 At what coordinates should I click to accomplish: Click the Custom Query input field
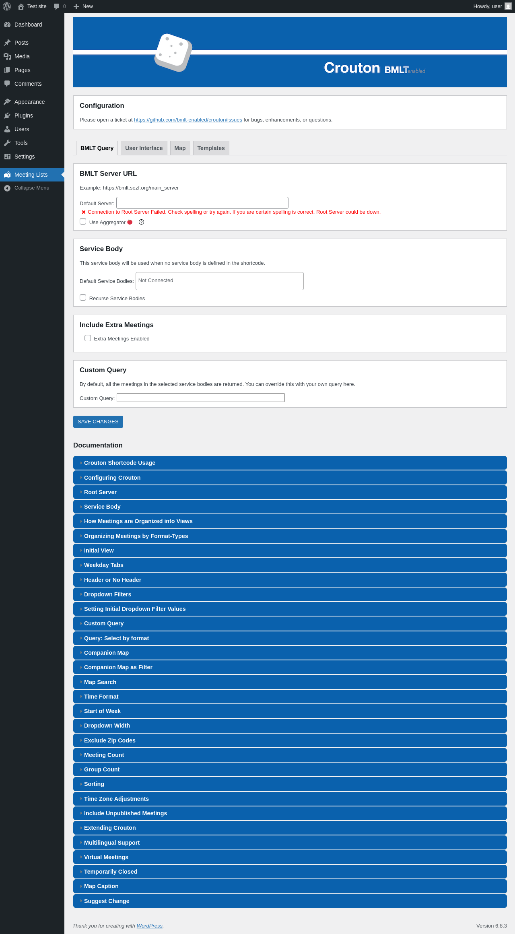click(201, 398)
